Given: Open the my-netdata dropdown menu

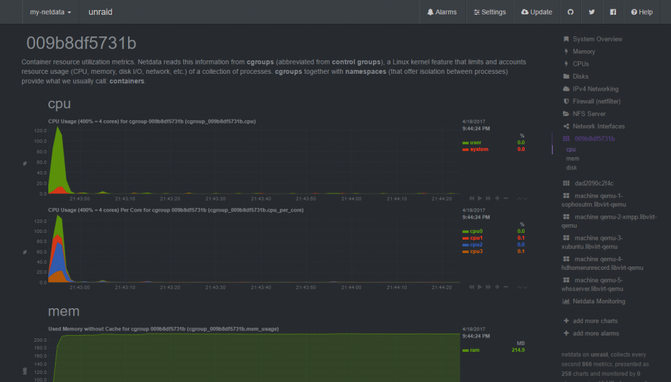Looking at the screenshot, I should pos(50,12).
